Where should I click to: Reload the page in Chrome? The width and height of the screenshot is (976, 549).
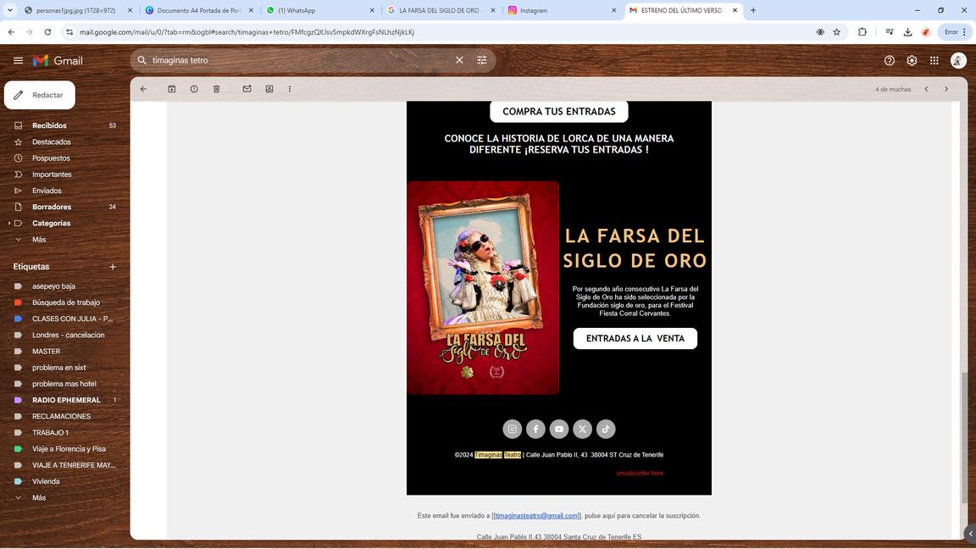(47, 31)
